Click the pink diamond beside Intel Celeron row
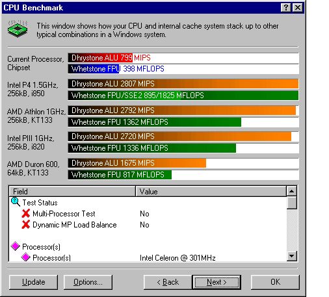 pyautogui.click(x=25, y=257)
